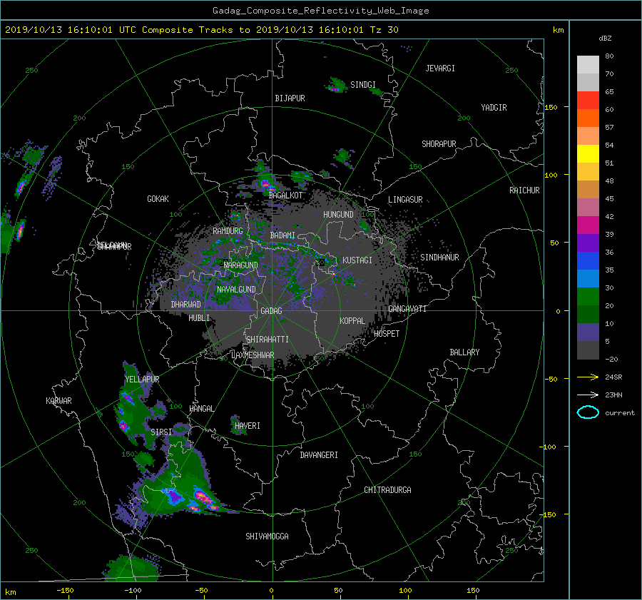Click the HAVERI city label
The image size is (642, 600).
248,426
